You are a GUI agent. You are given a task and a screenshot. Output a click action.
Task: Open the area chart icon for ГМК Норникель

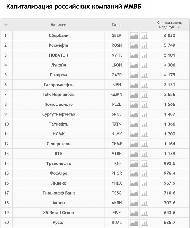134,95
